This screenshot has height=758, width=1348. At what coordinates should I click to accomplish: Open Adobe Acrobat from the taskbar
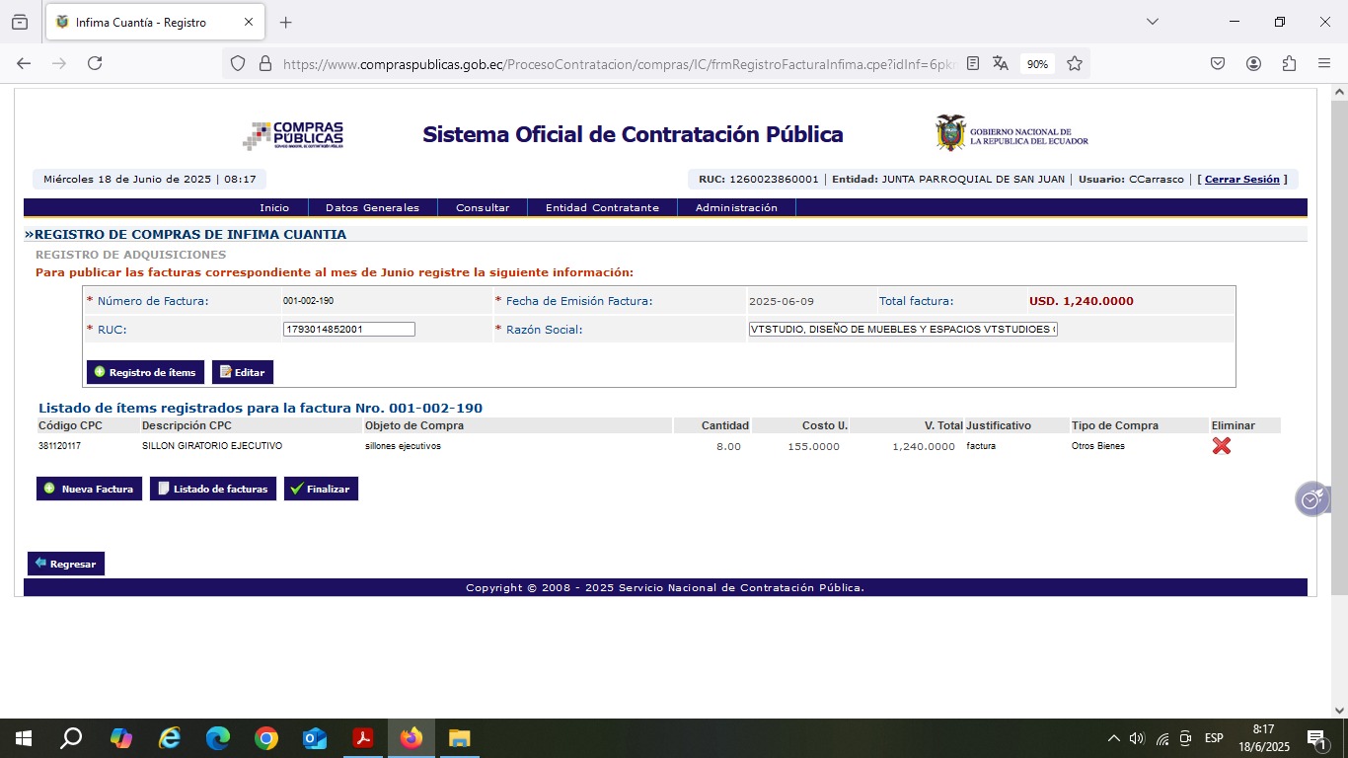[362, 738]
